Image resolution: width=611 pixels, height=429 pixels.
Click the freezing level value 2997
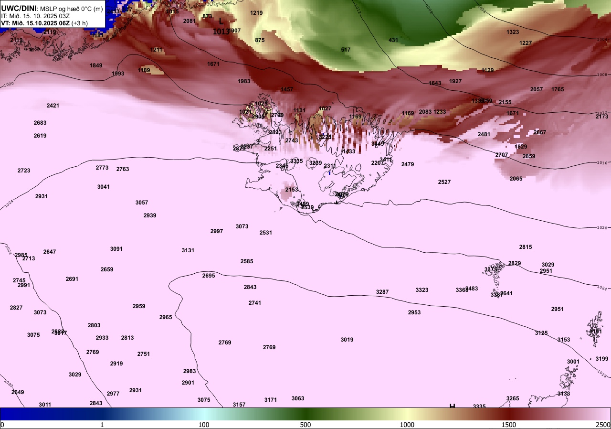(x=217, y=231)
